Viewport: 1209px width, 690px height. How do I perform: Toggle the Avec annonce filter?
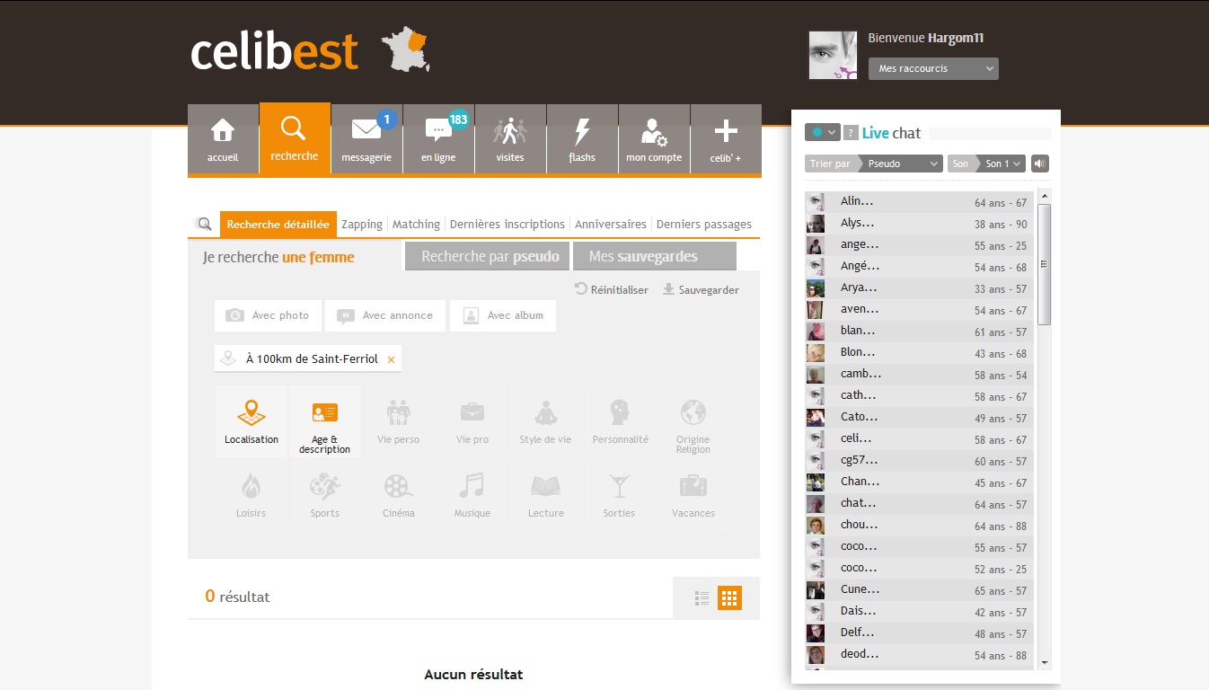[x=385, y=315]
